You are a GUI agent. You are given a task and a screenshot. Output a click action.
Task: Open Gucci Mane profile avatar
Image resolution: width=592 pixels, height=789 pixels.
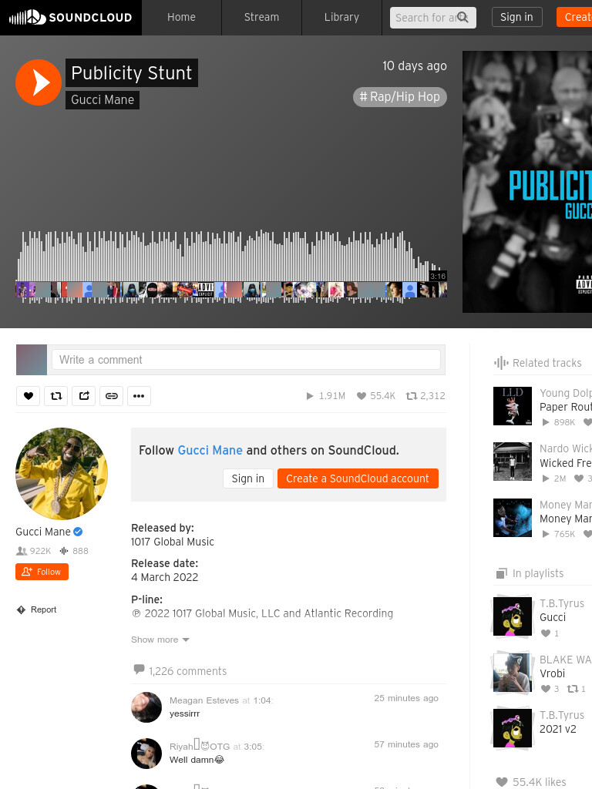(62, 474)
